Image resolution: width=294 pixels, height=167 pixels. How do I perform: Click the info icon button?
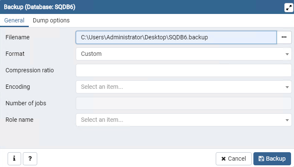click(x=14, y=159)
